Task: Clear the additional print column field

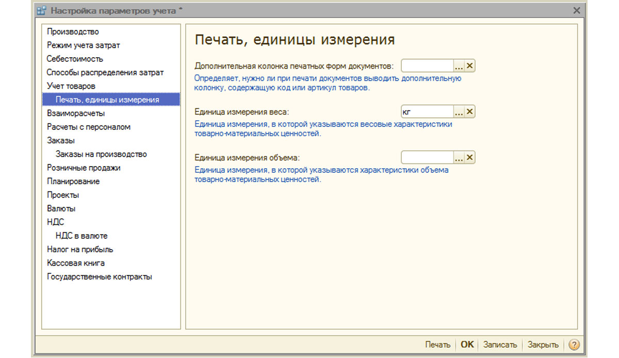Action: pos(469,66)
